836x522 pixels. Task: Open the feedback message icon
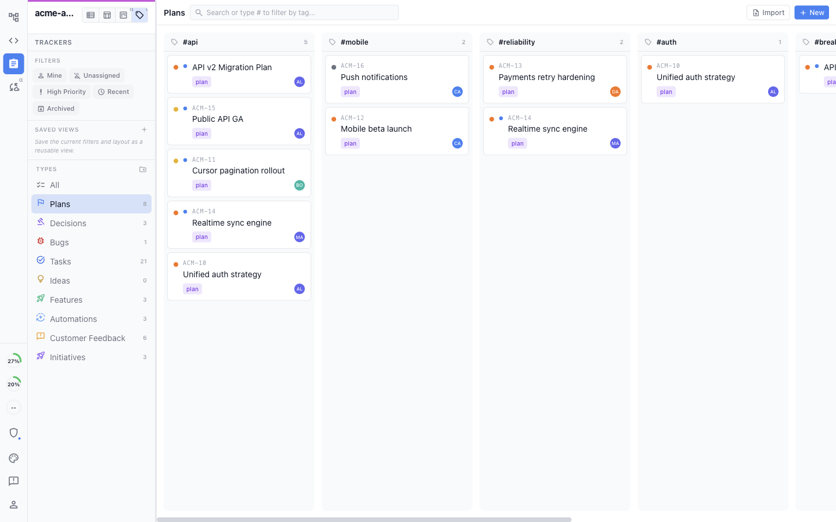pos(13,481)
